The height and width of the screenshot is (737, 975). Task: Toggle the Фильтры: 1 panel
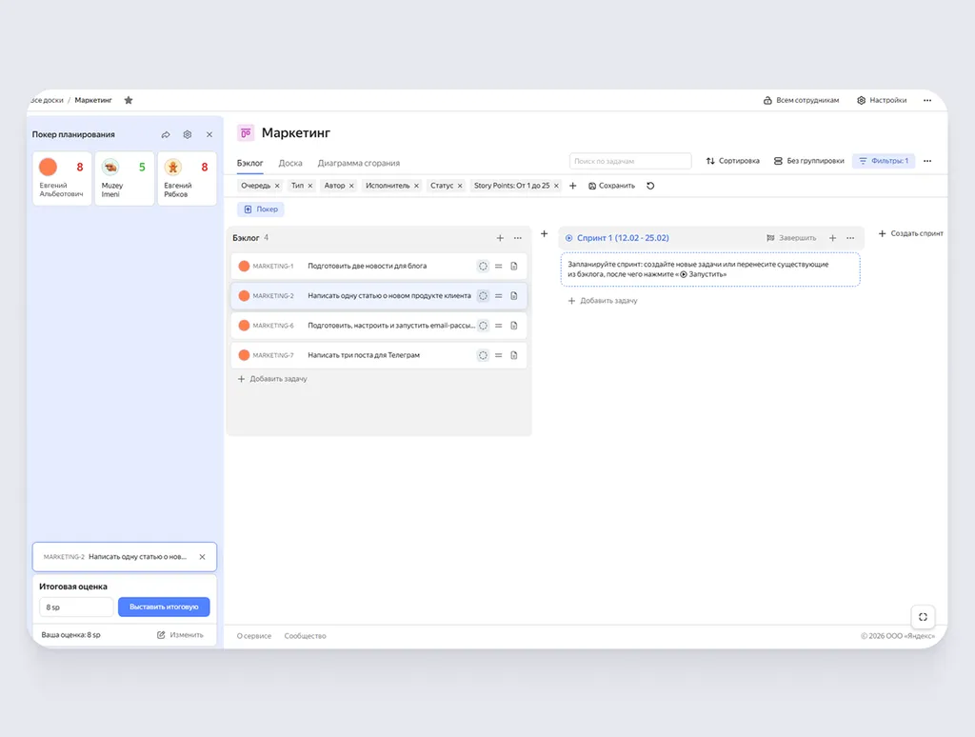tap(884, 161)
